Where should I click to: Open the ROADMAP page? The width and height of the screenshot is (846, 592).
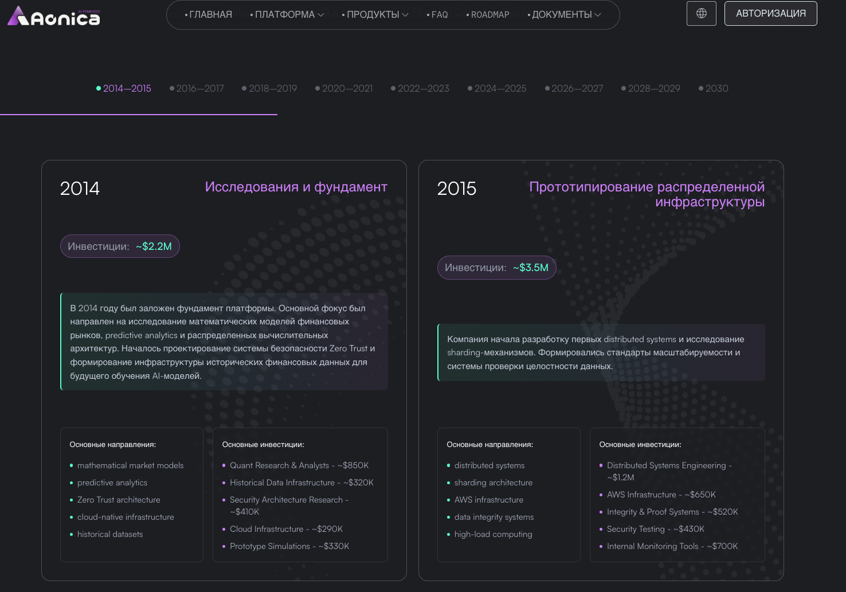point(488,15)
